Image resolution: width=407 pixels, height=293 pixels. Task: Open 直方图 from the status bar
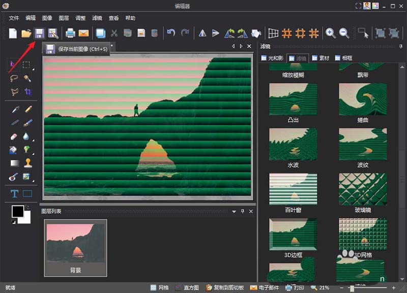(x=187, y=287)
